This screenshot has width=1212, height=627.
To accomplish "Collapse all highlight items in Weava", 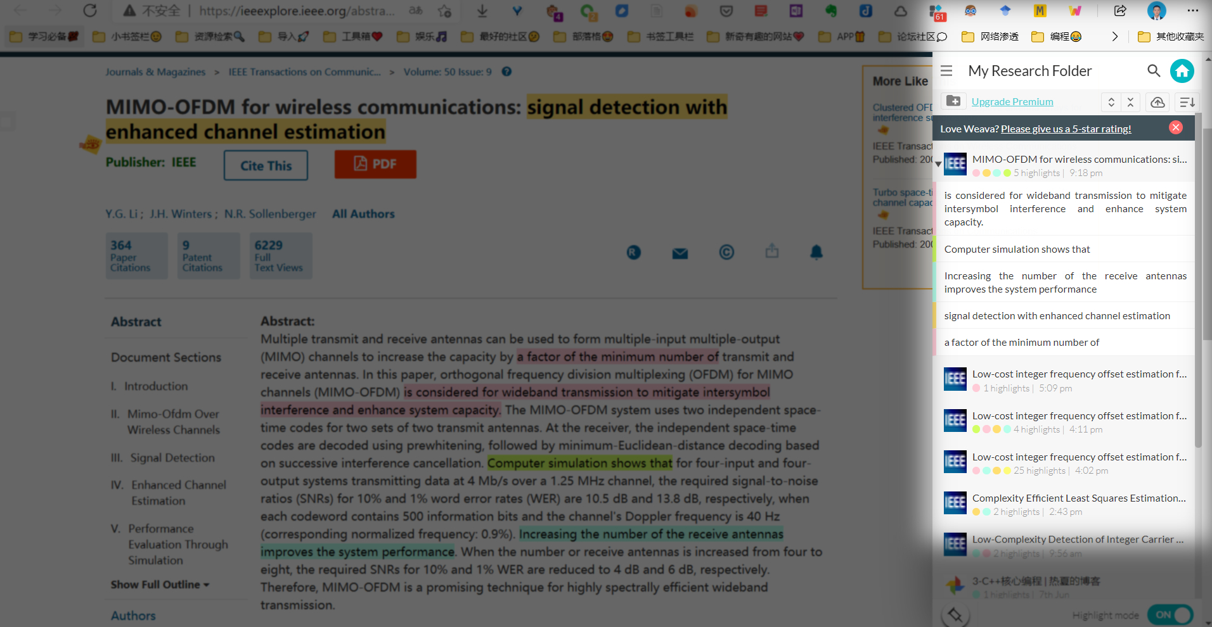I will (x=1130, y=102).
